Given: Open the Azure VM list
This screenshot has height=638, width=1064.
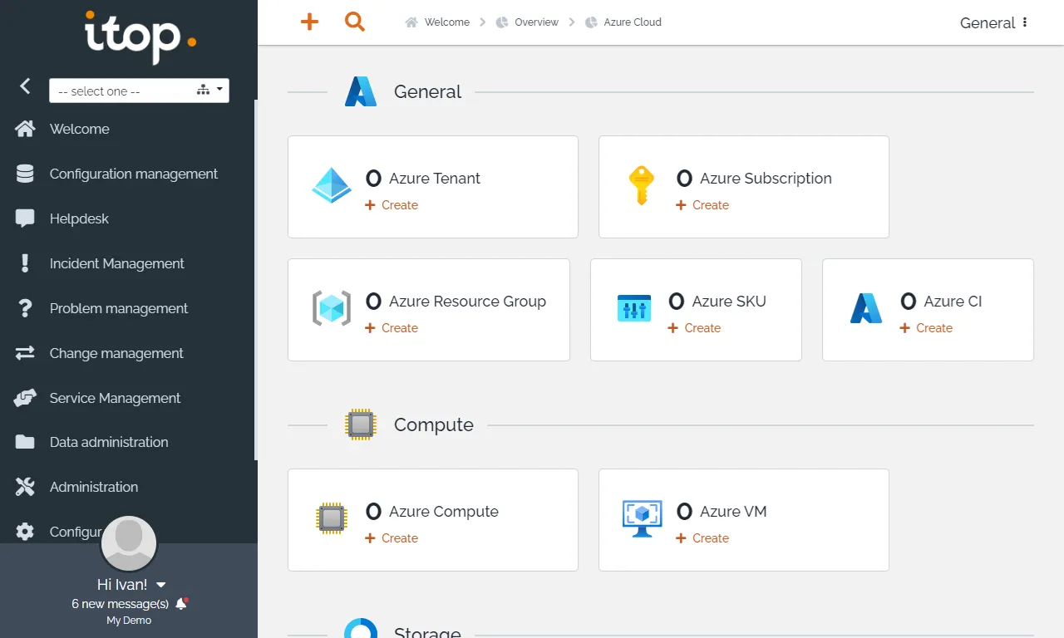Looking at the screenshot, I should [722, 511].
